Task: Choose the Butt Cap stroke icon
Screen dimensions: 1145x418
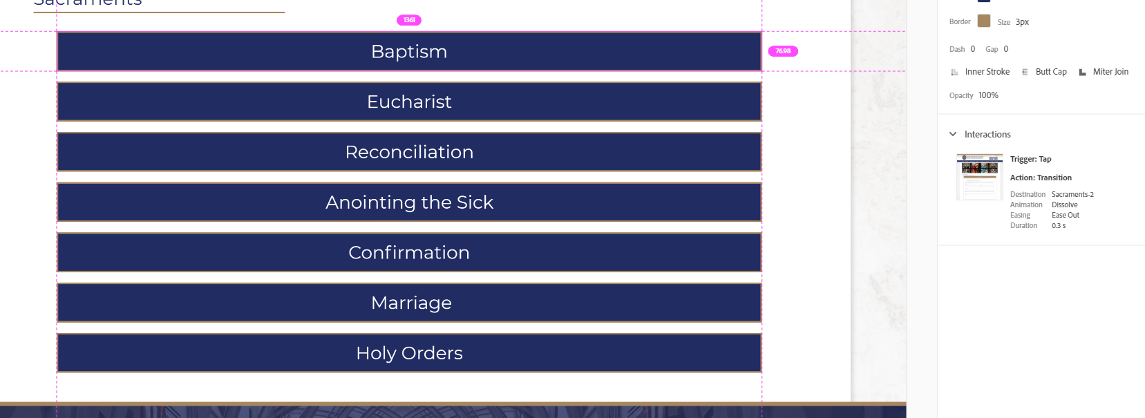Action: (1025, 72)
